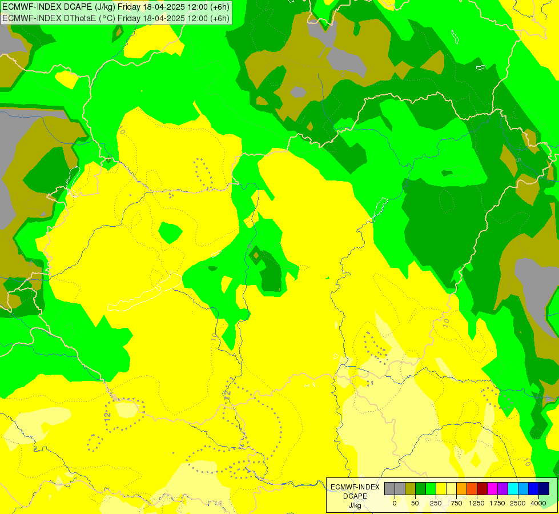Click the legend label '4000'
Viewport: 559px width, 514px height.
point(538,503)
